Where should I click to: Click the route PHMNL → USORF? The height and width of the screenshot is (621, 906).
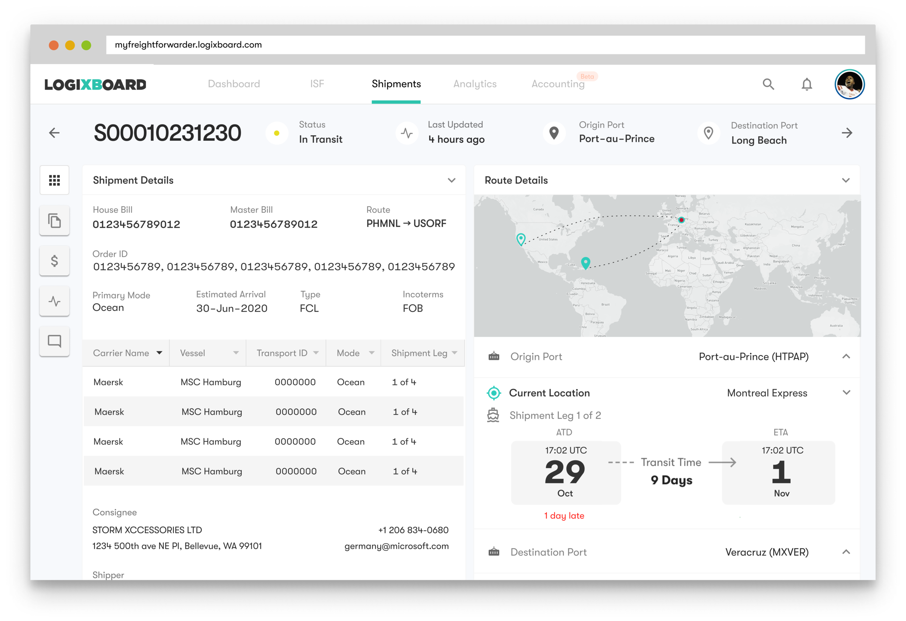pos(406,224)
